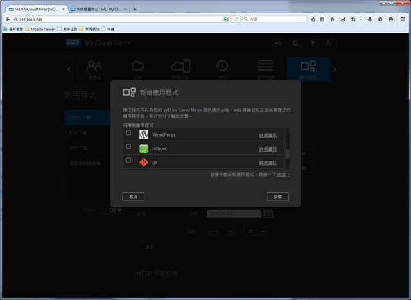This screenshot has width=411, height=300.
Task: Select HTTP 下載 in the sidebar
Action: (x=88, y=118)
